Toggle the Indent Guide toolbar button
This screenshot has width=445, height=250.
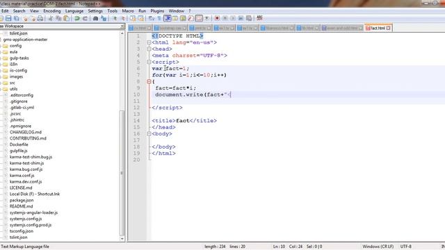point(167,19)
